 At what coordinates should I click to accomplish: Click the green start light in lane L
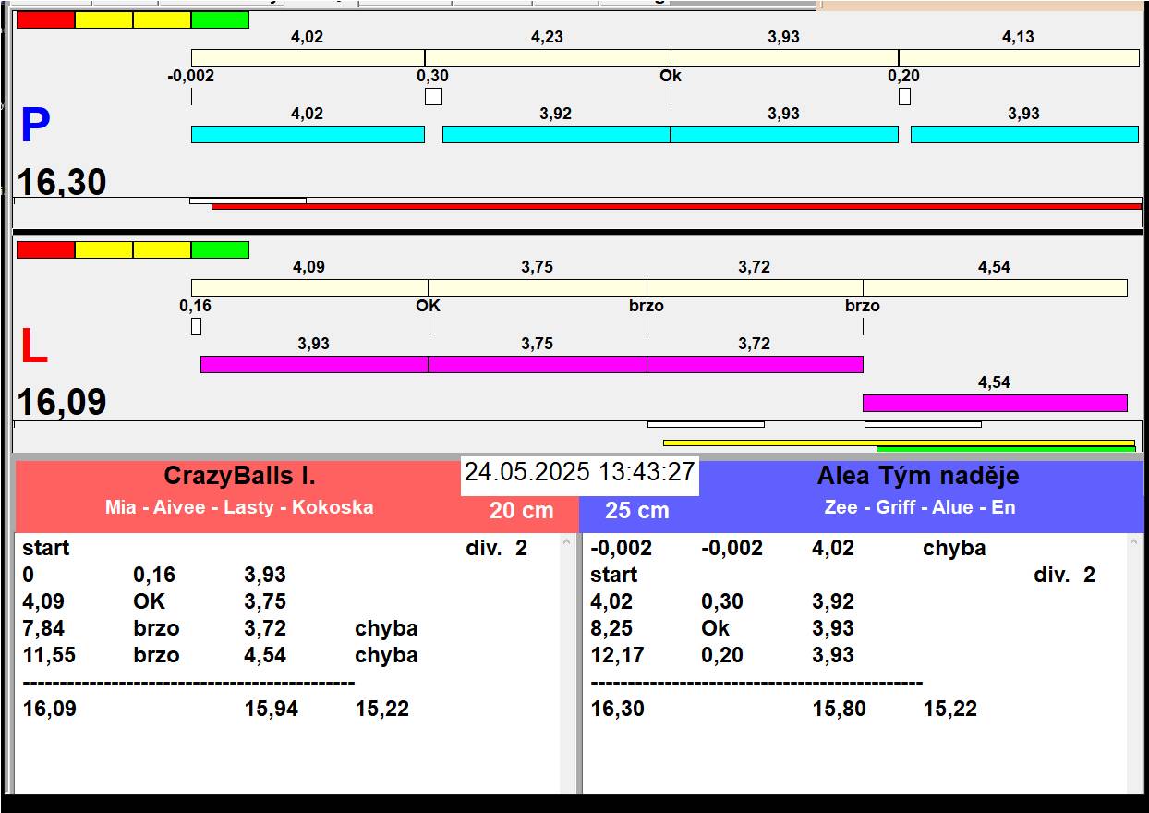[220, 249]
